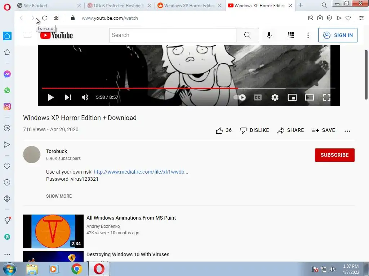This screenshot has width=369, height=276.
Task: Open sidebar more options ellipsis
Action: (7, 254)
